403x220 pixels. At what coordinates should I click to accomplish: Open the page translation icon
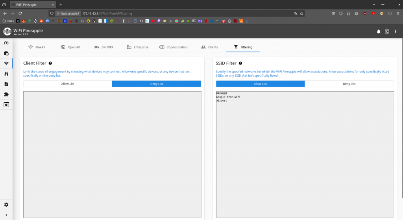pos(296,14)
